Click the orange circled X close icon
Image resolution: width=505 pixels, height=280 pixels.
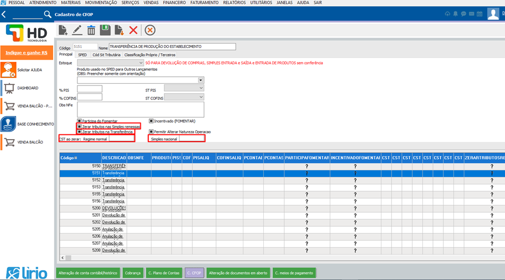click(x=150, y=31)
